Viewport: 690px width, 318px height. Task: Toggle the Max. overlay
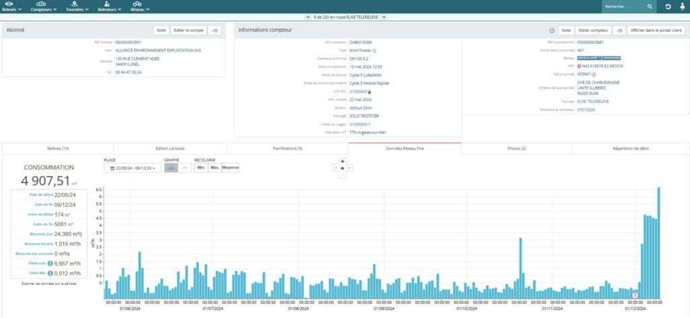pos(215,168)
